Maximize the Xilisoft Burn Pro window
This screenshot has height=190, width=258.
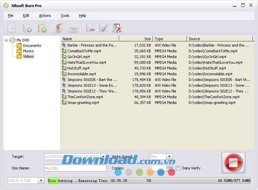[x=243, y=5]
